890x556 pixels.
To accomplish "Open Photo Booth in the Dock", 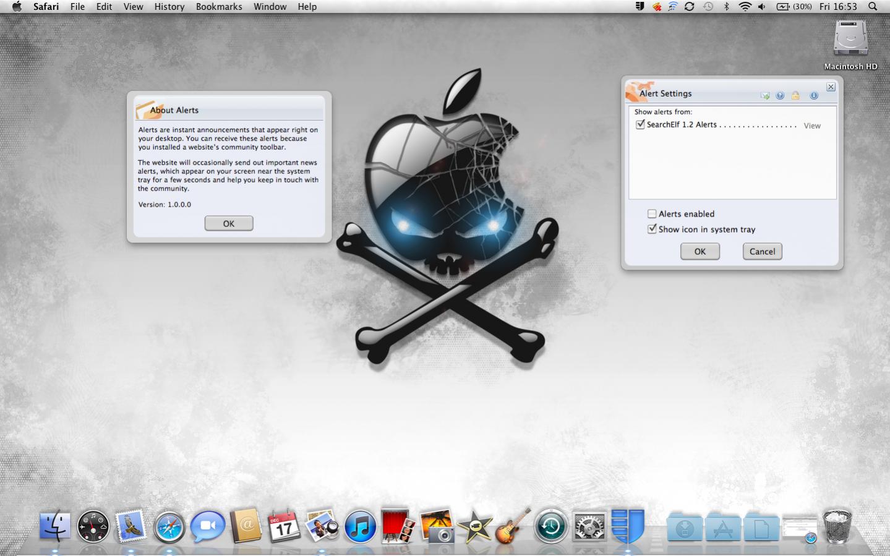I will point(398,526).
